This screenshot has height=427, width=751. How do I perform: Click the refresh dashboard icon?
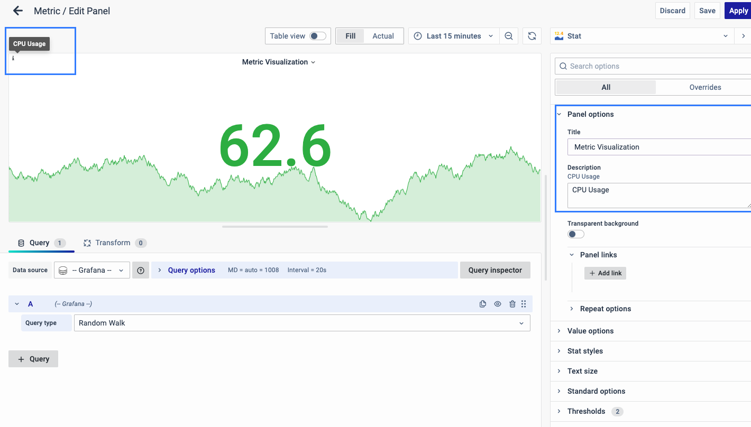532,36
